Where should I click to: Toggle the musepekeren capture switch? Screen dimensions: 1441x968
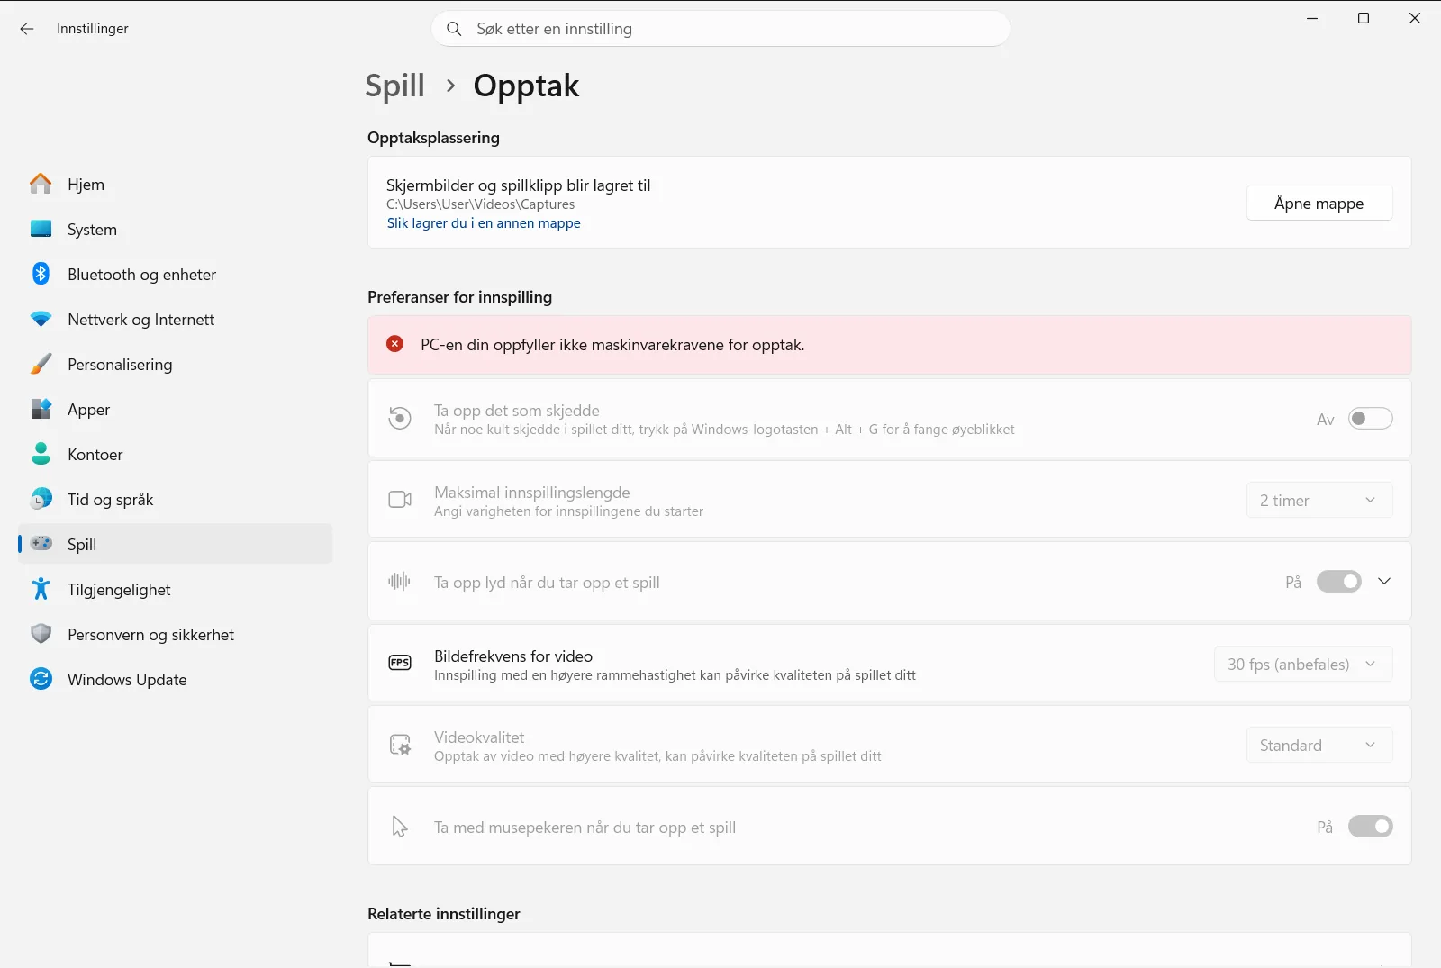tap(1370, 827)
